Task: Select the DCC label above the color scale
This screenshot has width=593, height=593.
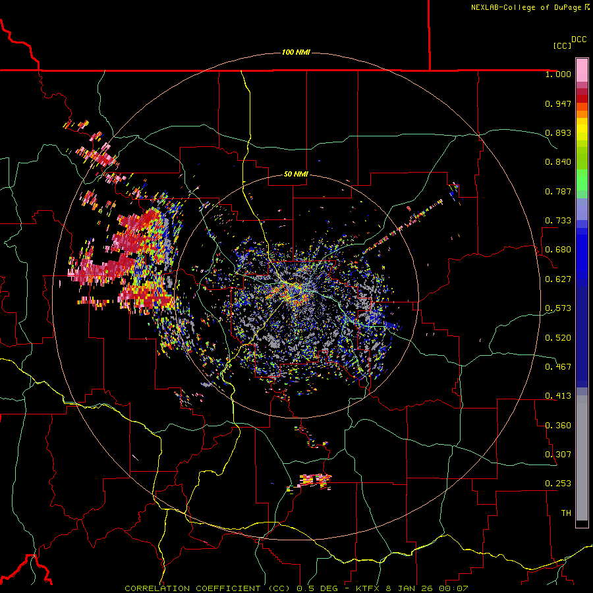Action: [579, 40]
